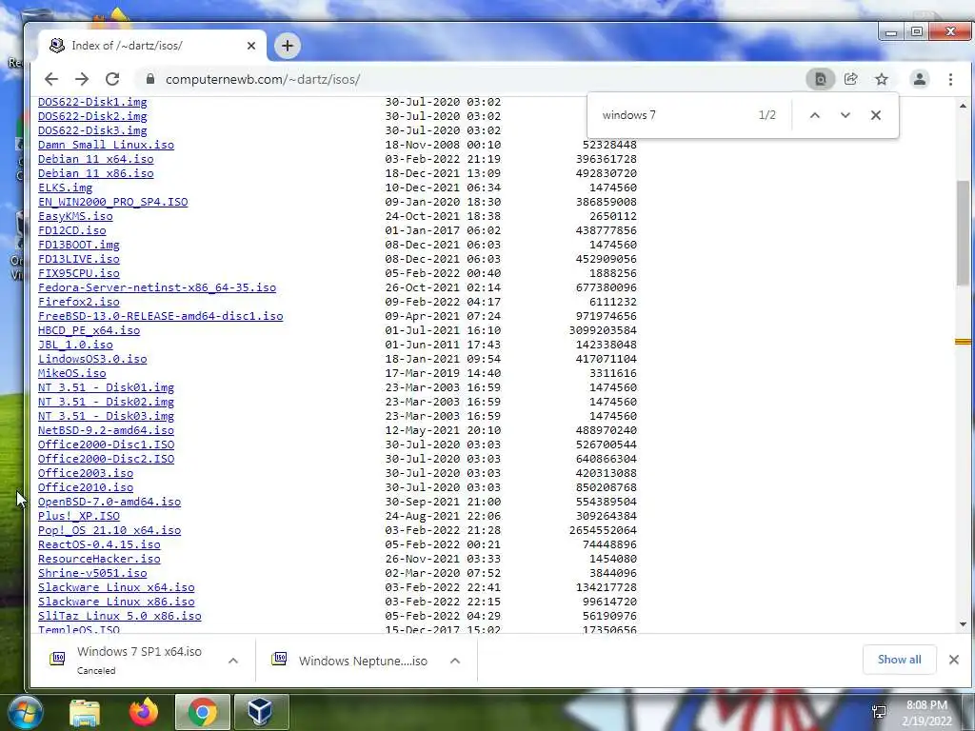Go back to the previous page
The height and width of the screenshot is (731, 975).
tap(51, 79)
